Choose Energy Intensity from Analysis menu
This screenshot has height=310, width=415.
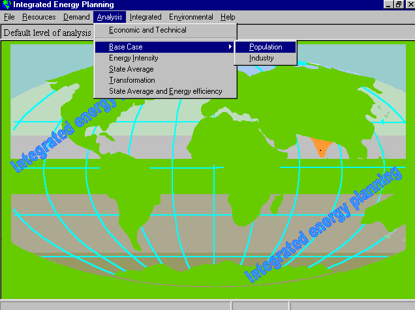tap(134, 58)
